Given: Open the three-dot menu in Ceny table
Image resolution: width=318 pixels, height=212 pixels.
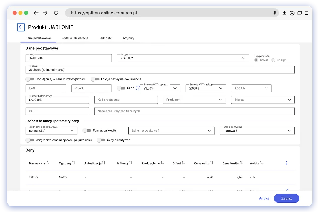Looking at the screenshot, I should coord(286,163).
